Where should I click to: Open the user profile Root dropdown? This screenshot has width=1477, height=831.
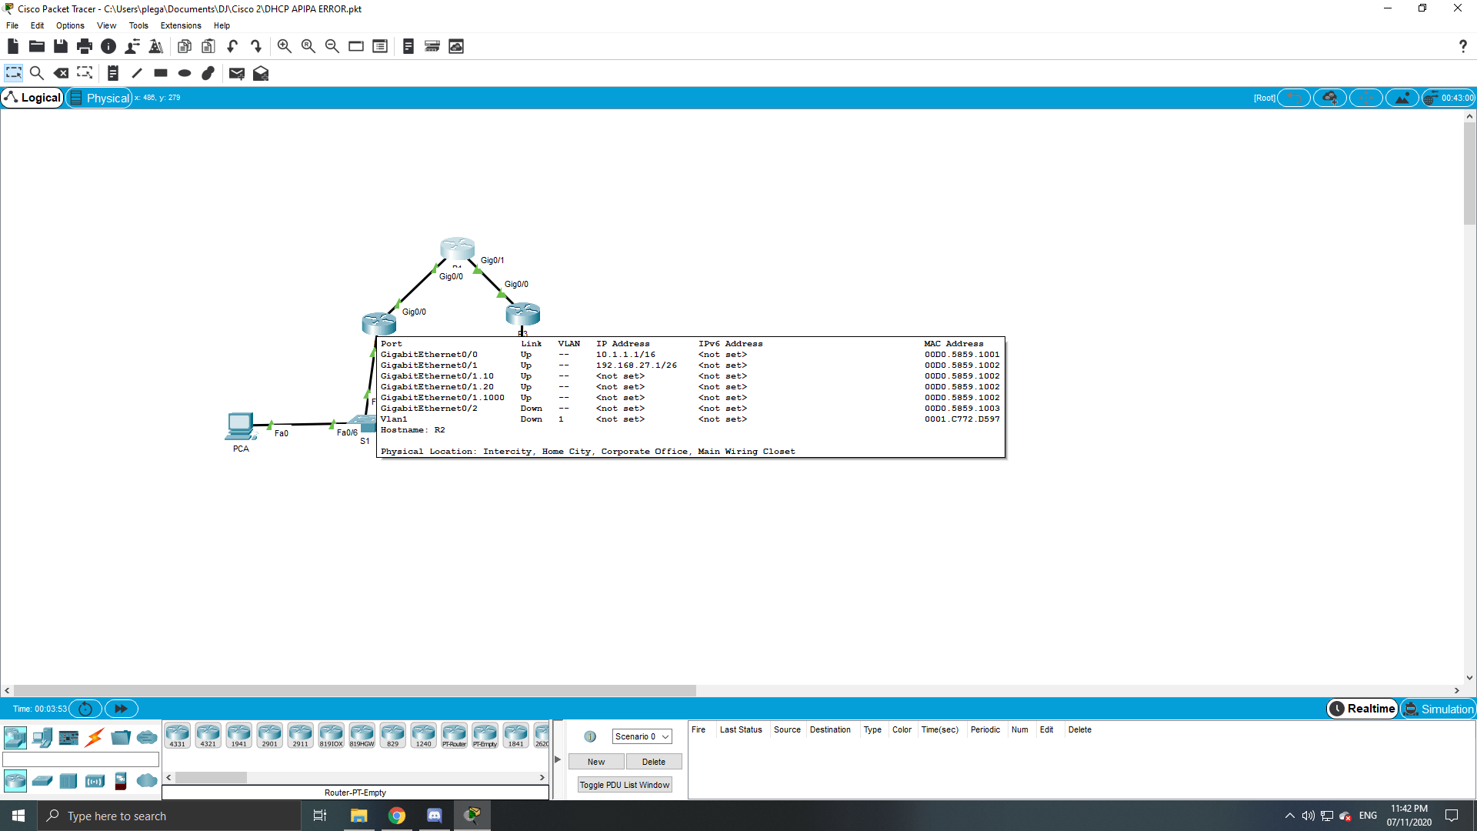coord(1265,98)
